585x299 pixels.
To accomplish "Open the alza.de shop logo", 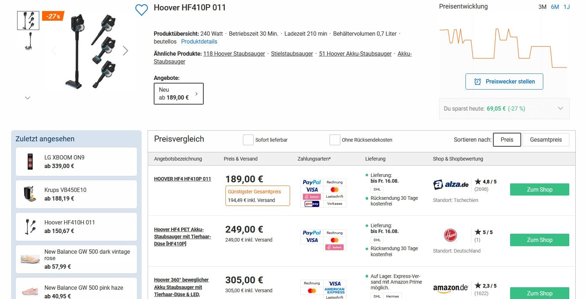I will pos(451,184).
